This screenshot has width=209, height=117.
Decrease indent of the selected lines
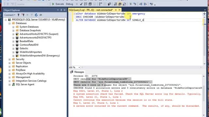pyautogui.click(x=141, y=4)
